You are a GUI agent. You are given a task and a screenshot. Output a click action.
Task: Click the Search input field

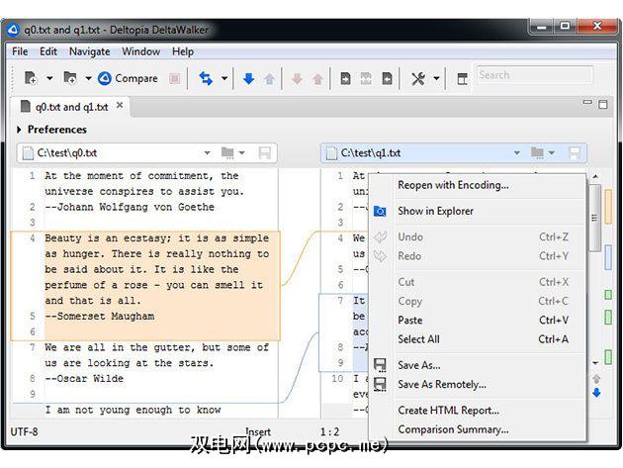pos(534,75)
